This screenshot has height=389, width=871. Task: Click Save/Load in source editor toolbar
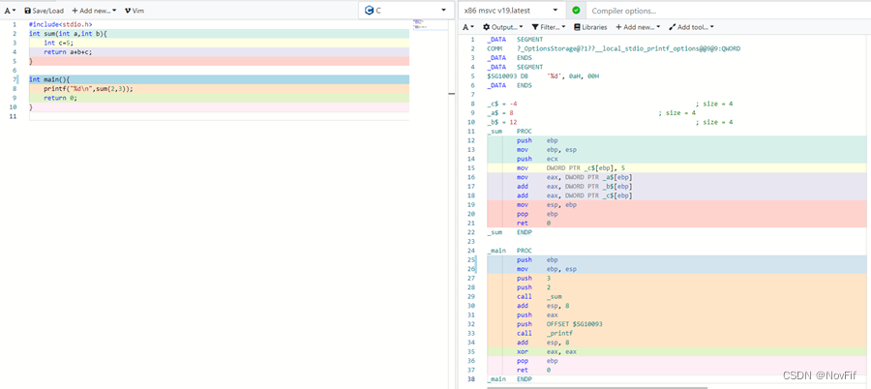tap(44, 11)
